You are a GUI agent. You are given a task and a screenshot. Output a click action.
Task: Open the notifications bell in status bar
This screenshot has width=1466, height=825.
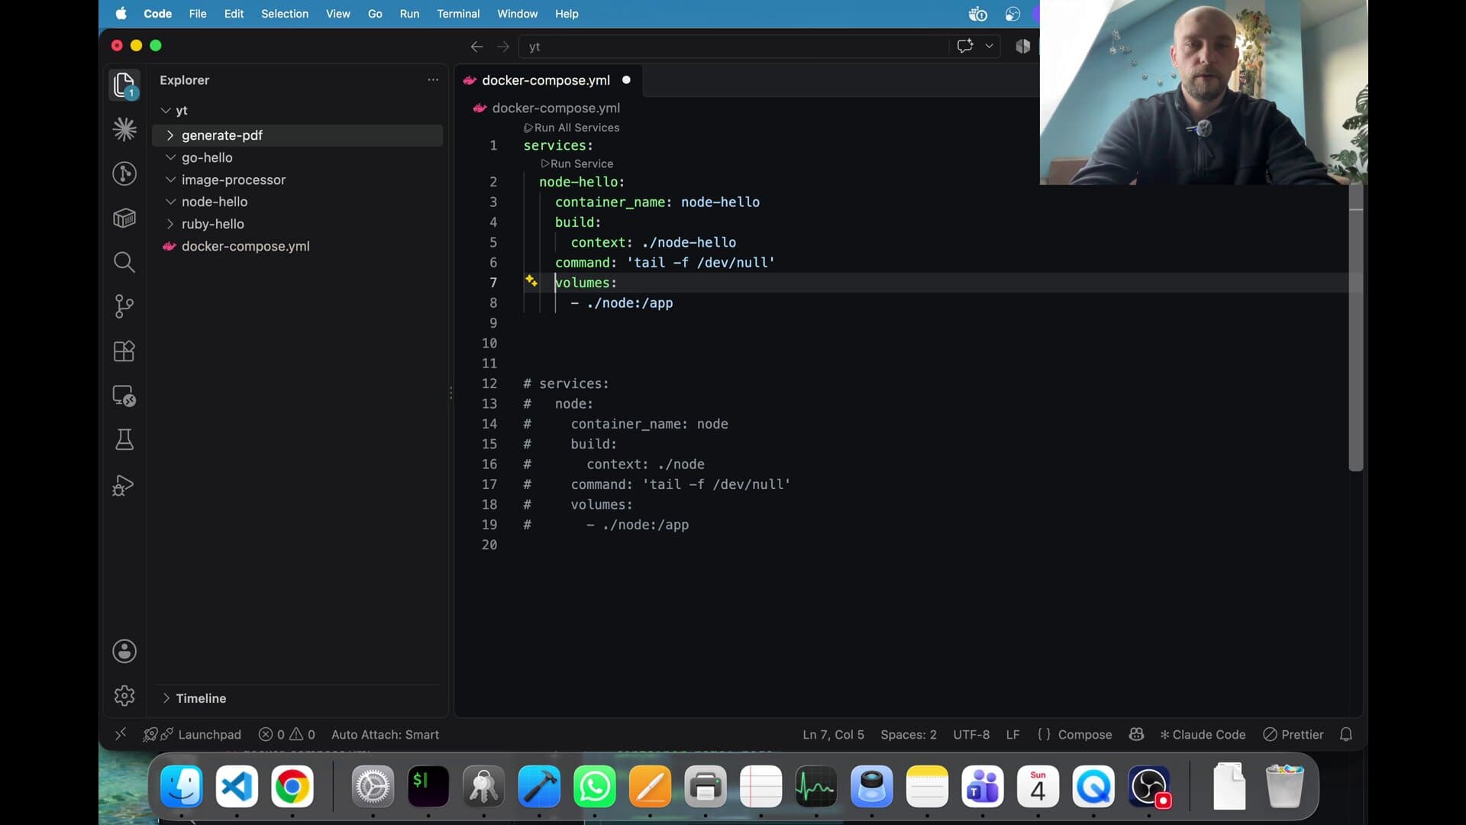click(x=1346, y=734)
